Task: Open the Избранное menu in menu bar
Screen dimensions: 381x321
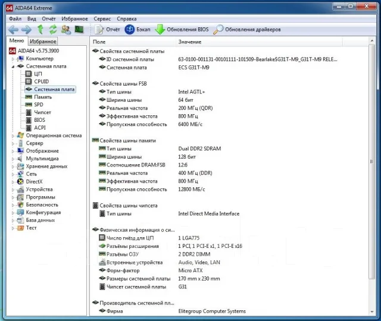Action: [74, 18]
